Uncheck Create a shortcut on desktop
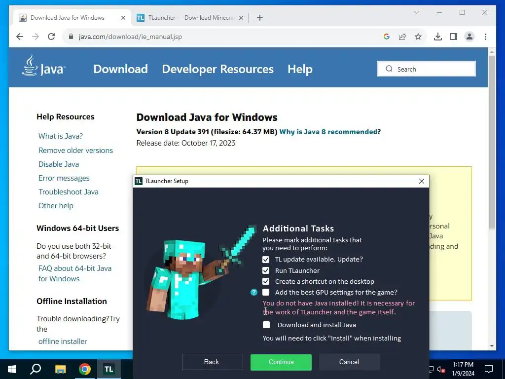The height and width of the screenshot is (379, 505). point(266,281)
